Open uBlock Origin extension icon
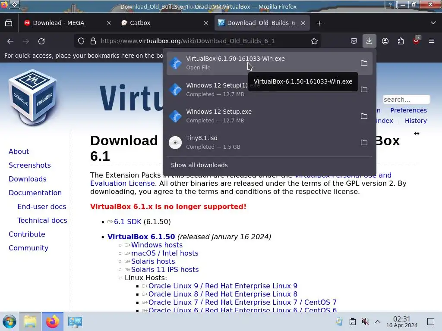The image size is (442, 331). click(x=417, y=41)
